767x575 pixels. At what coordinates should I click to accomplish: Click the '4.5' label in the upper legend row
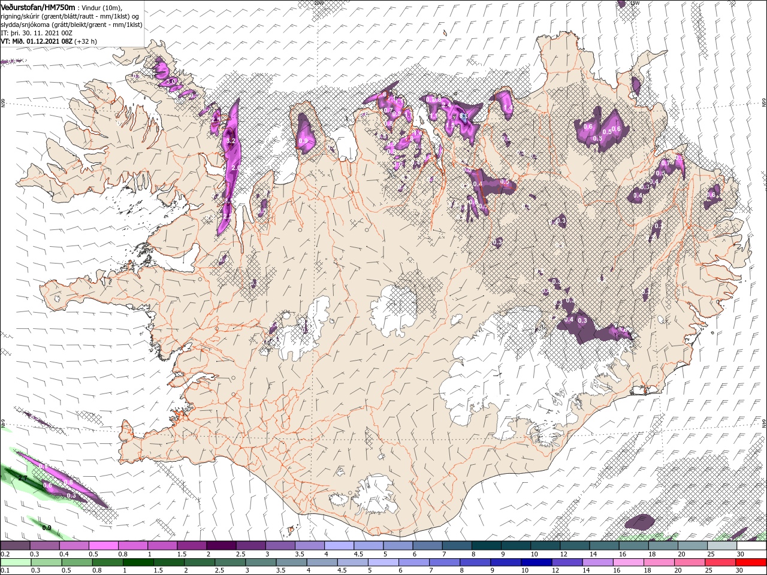point(358,554)
